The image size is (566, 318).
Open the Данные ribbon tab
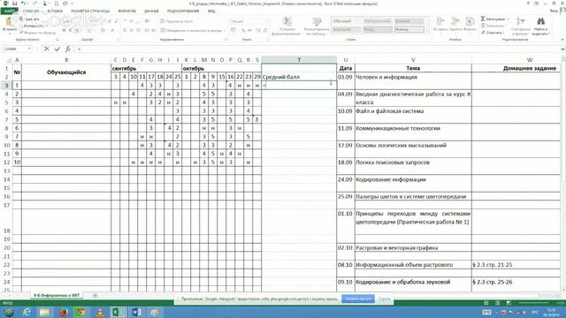151,11
